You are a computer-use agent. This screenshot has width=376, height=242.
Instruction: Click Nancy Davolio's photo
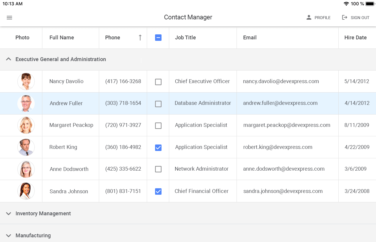[x=26, y=81]
